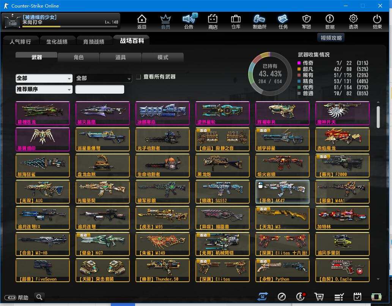Open the 数据 stats icon

[330, 22]
